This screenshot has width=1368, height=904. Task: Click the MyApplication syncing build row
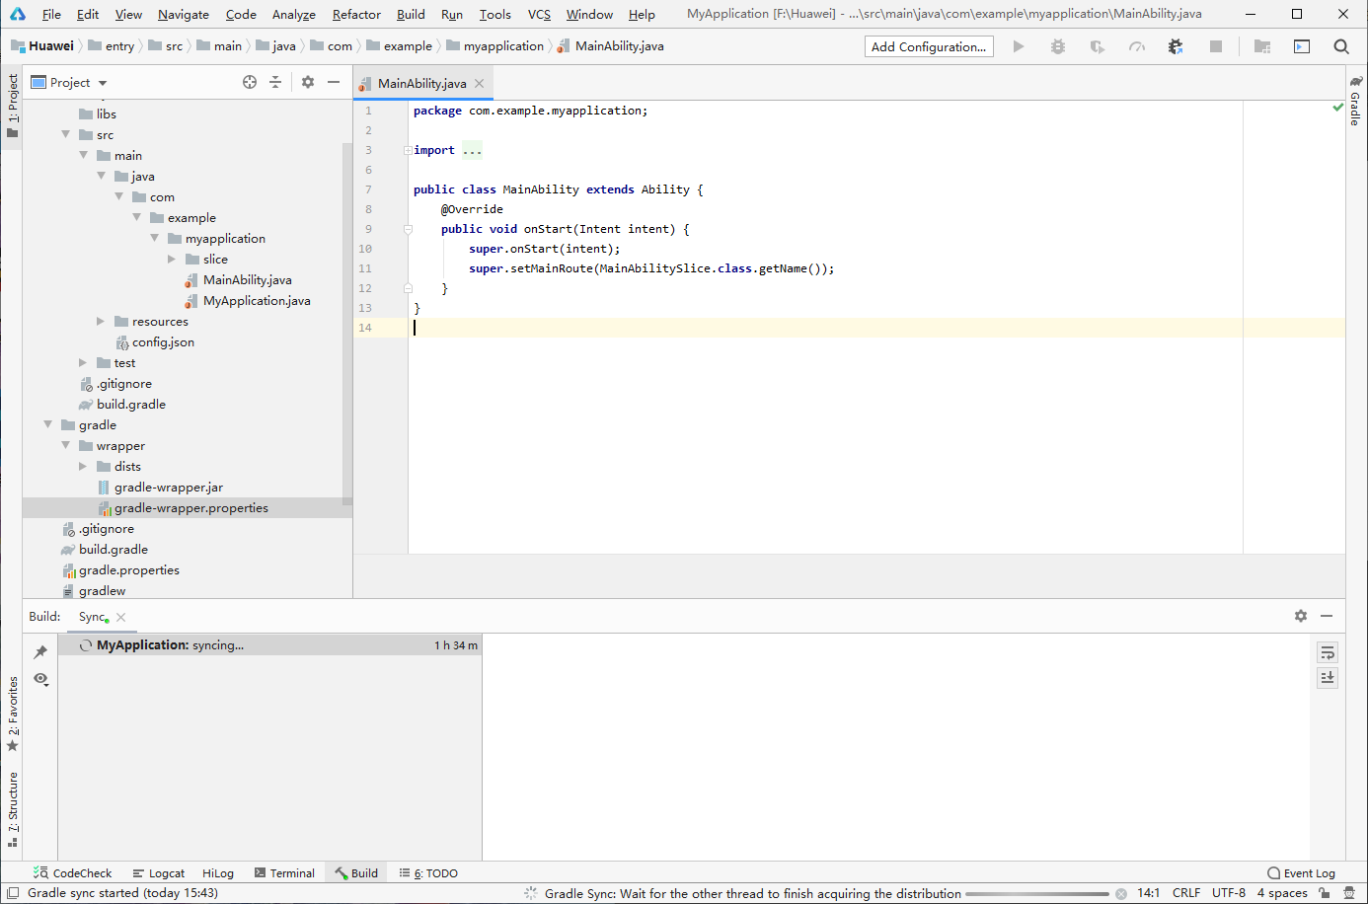point(270,645)
